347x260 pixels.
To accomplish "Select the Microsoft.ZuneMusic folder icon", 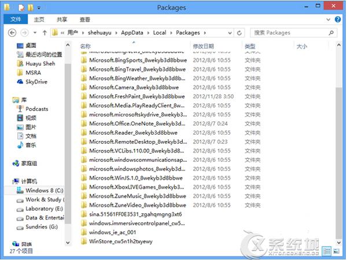I will [x=84, y=196].
